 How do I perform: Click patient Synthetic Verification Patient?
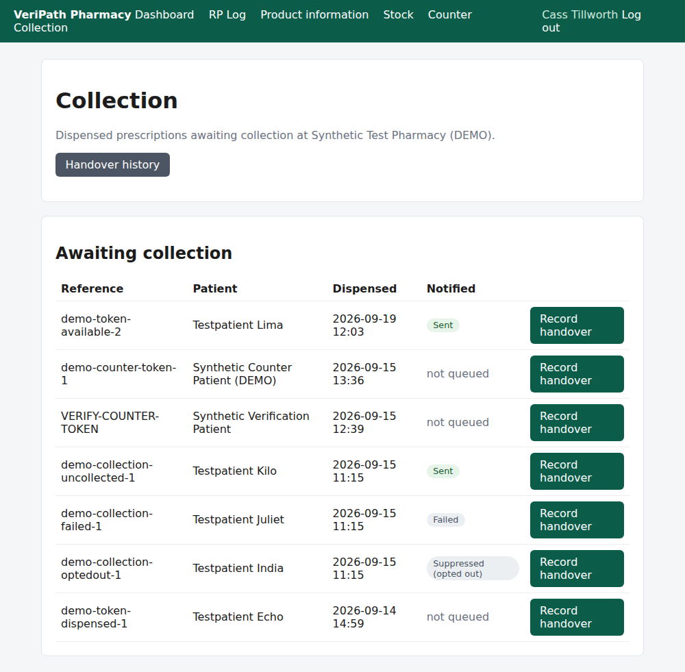tap(251, 422)
